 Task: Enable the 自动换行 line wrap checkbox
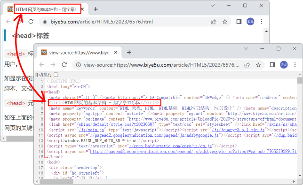pyautogui.click(x=56, y=75)
